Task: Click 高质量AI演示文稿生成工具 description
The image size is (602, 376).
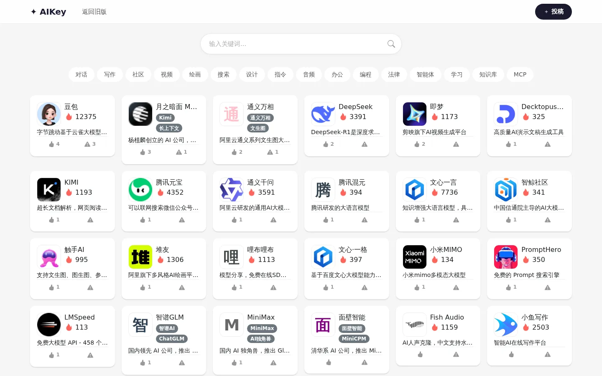Action: [529, 132]
